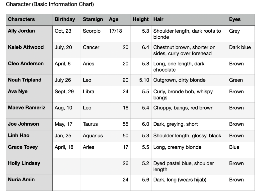Select the Ally Jordan name cell
This screenshot has width=255, height=191.
pos(21,31)
